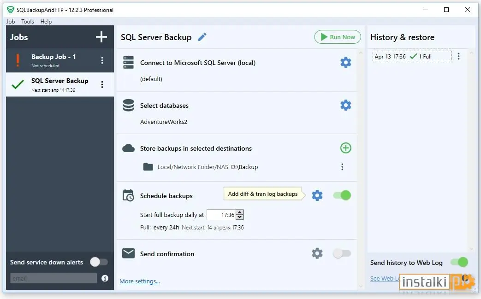Click the envelope Send confirmation icon
This screenshot has width=481, height=299.
click(128, 253)
